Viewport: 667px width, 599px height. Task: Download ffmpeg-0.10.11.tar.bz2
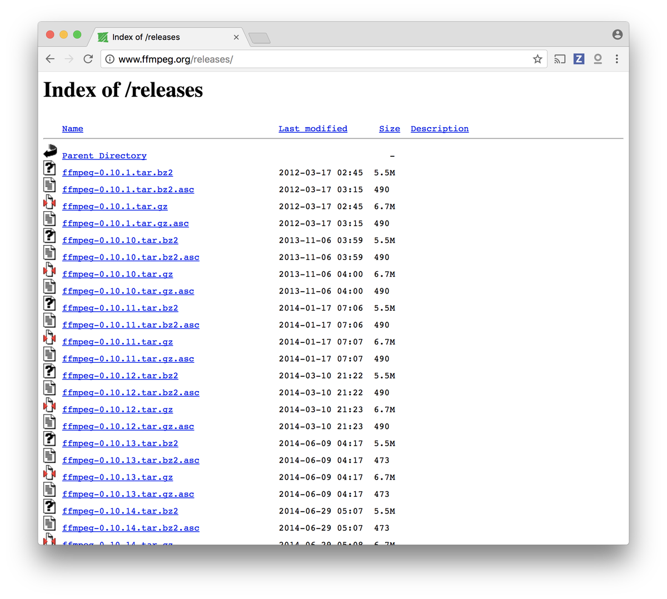tap(120, 308)
